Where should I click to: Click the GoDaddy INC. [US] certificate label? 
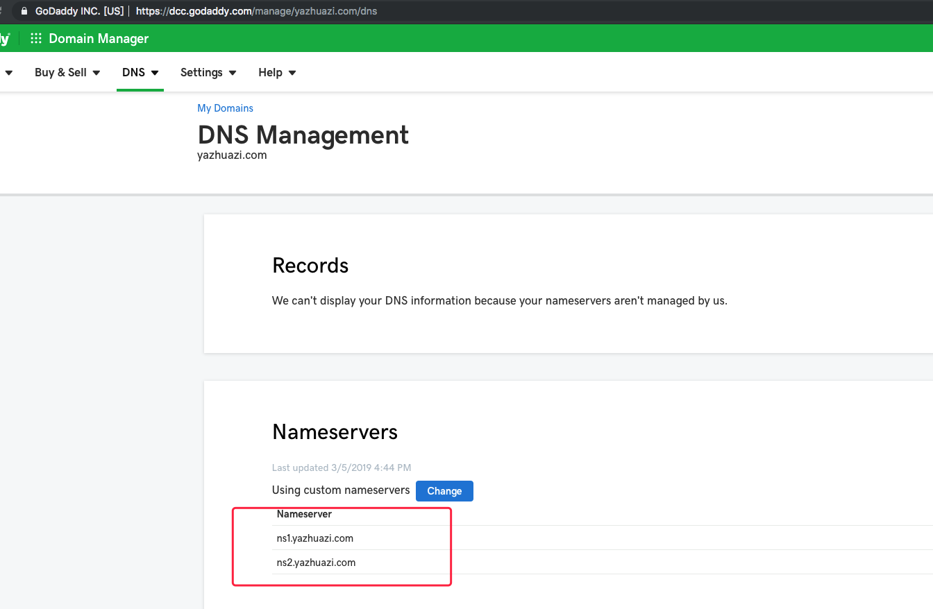pyautogui.click(x=79, y=11)
